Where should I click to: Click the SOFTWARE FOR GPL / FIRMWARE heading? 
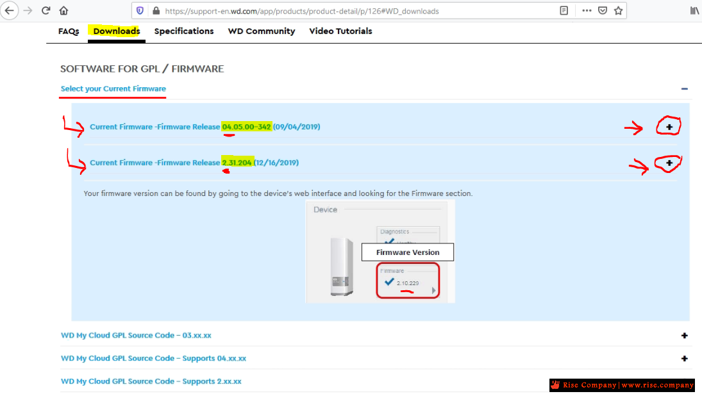coord(142,69)
